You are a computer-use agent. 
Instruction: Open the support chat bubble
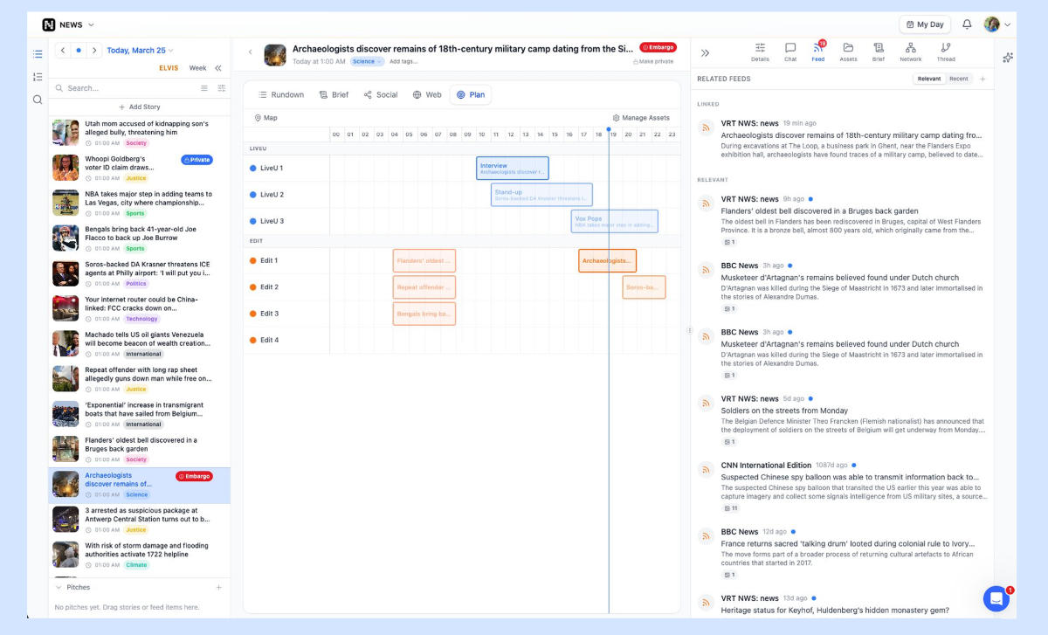996,599
